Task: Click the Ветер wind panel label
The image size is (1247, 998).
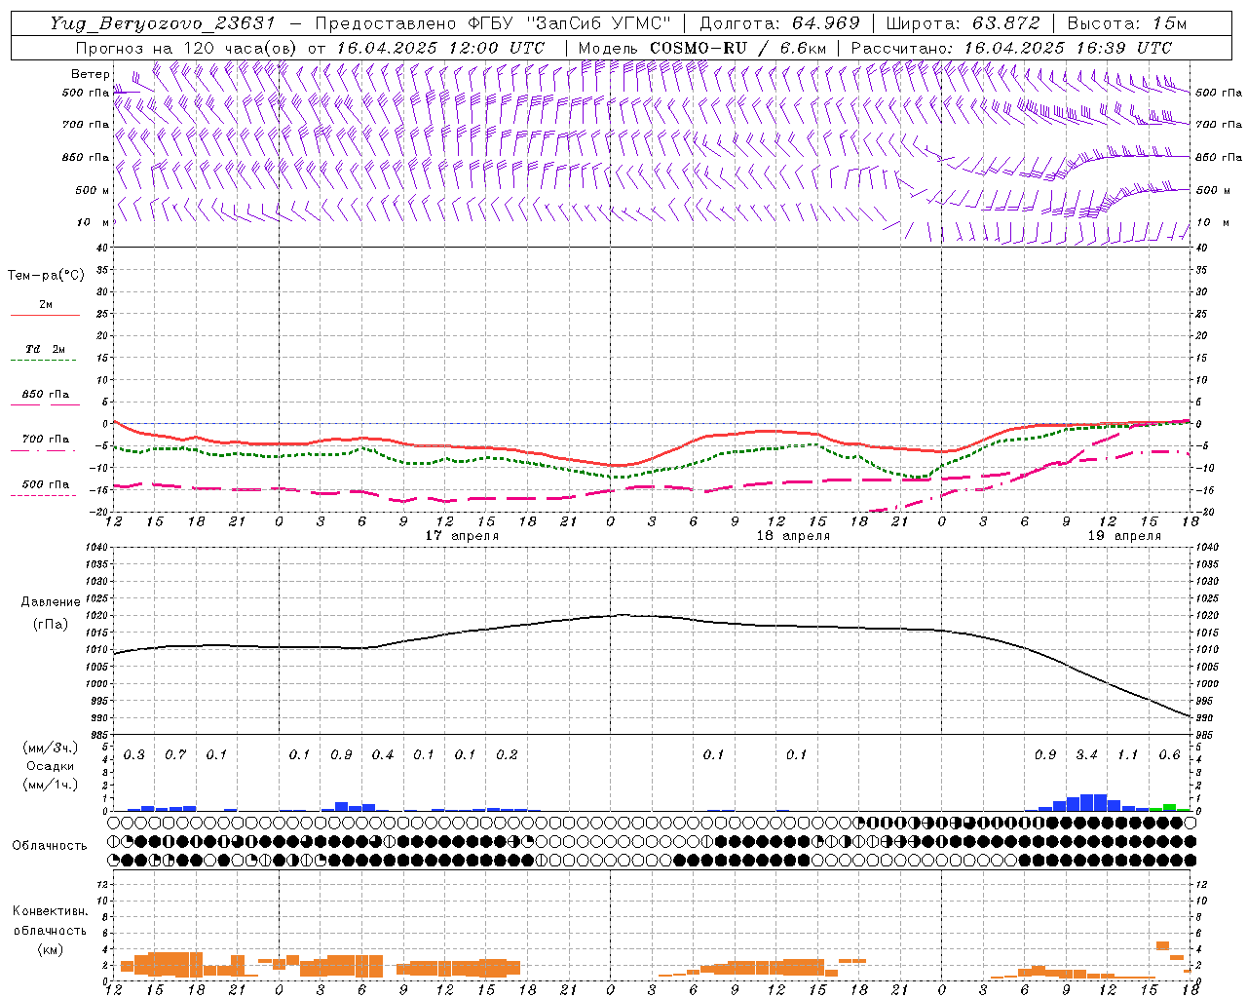Action: click(91, 74)
